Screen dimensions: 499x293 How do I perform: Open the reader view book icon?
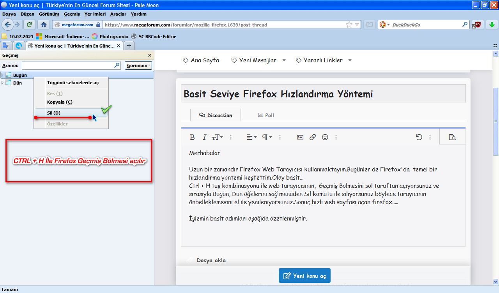(369, 25)
